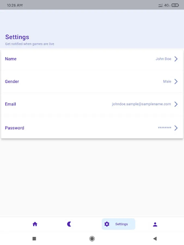Expand the Gender row chevron
The height and width of the screenshot is (245, 184).
pyautogui.click(x=176, y=81)
